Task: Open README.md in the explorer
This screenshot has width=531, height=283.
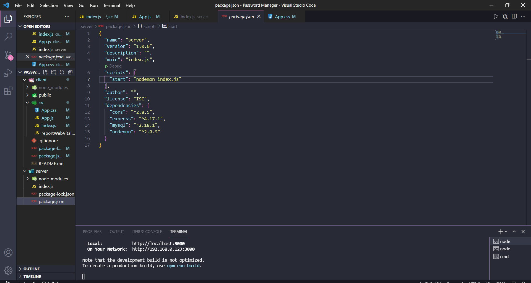Action: (51, 163)
